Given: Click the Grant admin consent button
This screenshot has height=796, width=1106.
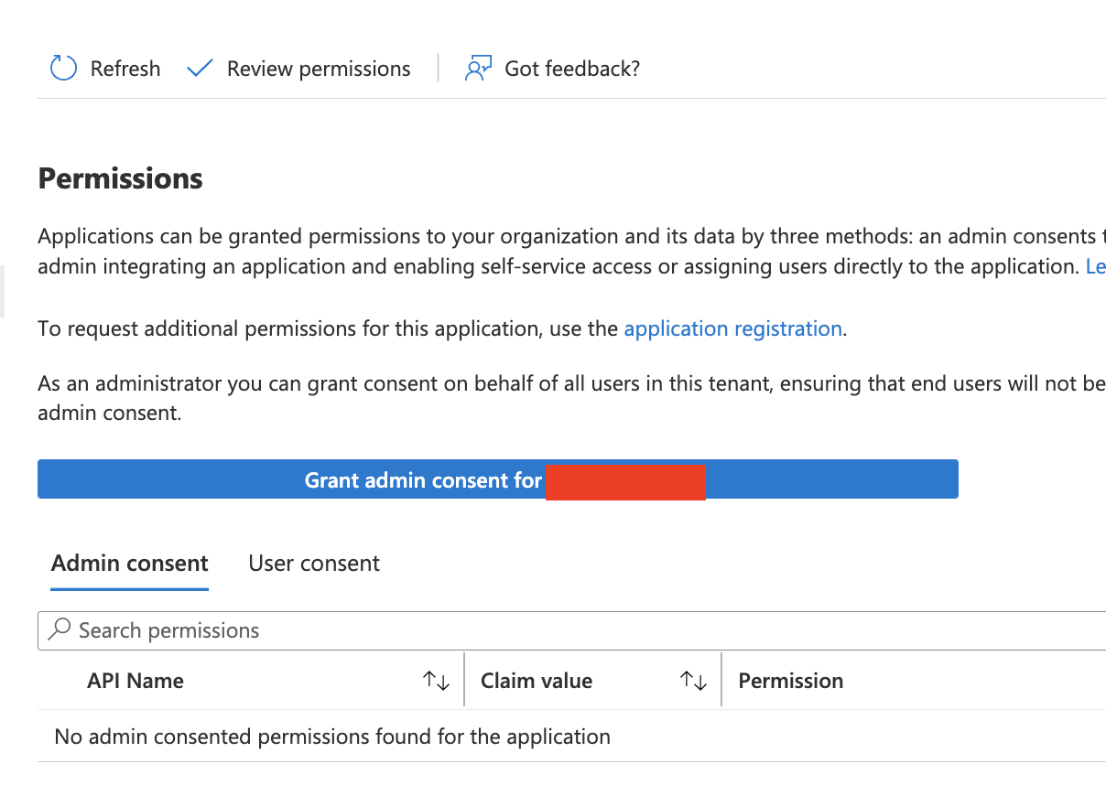Looking at the screenshot, I should click(497, 479).
